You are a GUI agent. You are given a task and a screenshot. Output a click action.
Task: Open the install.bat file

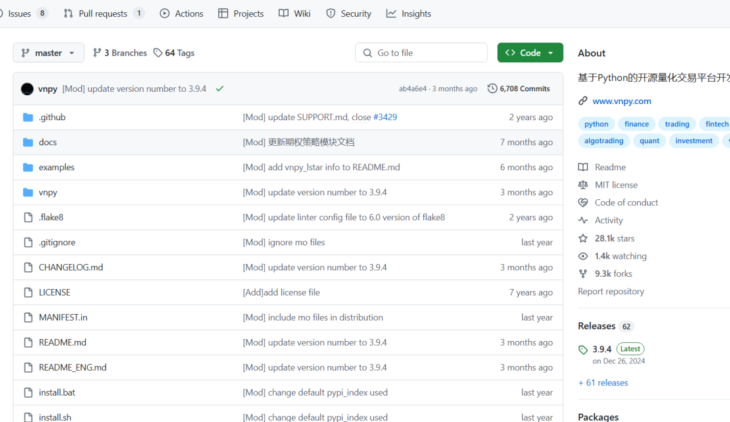57,393
